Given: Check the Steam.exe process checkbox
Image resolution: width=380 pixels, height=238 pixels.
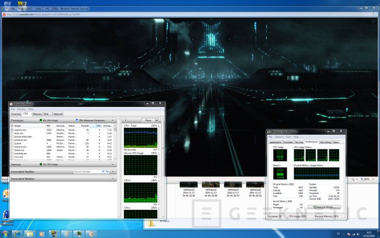Looking at the screenshot, I should tap(12, 151).
